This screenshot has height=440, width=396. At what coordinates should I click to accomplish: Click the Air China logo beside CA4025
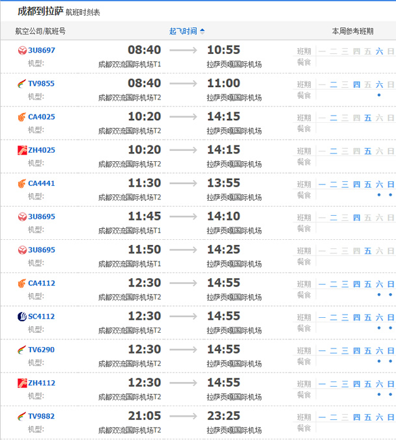click(x=22, y=118)
